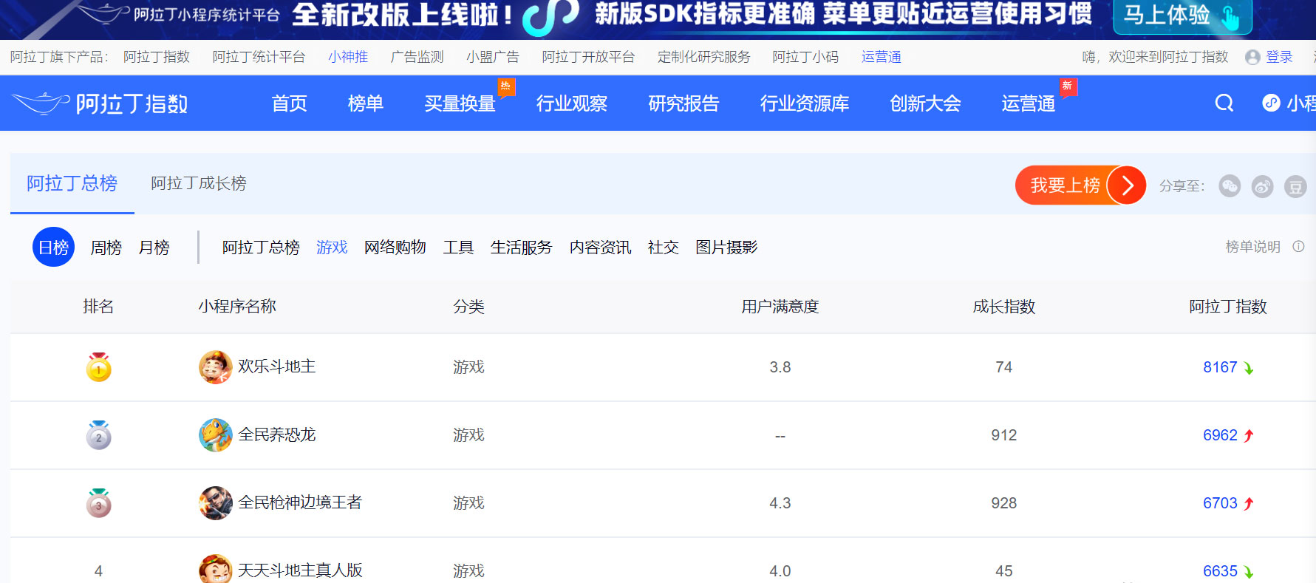Open 研究报告 in the main navigation

683,103
